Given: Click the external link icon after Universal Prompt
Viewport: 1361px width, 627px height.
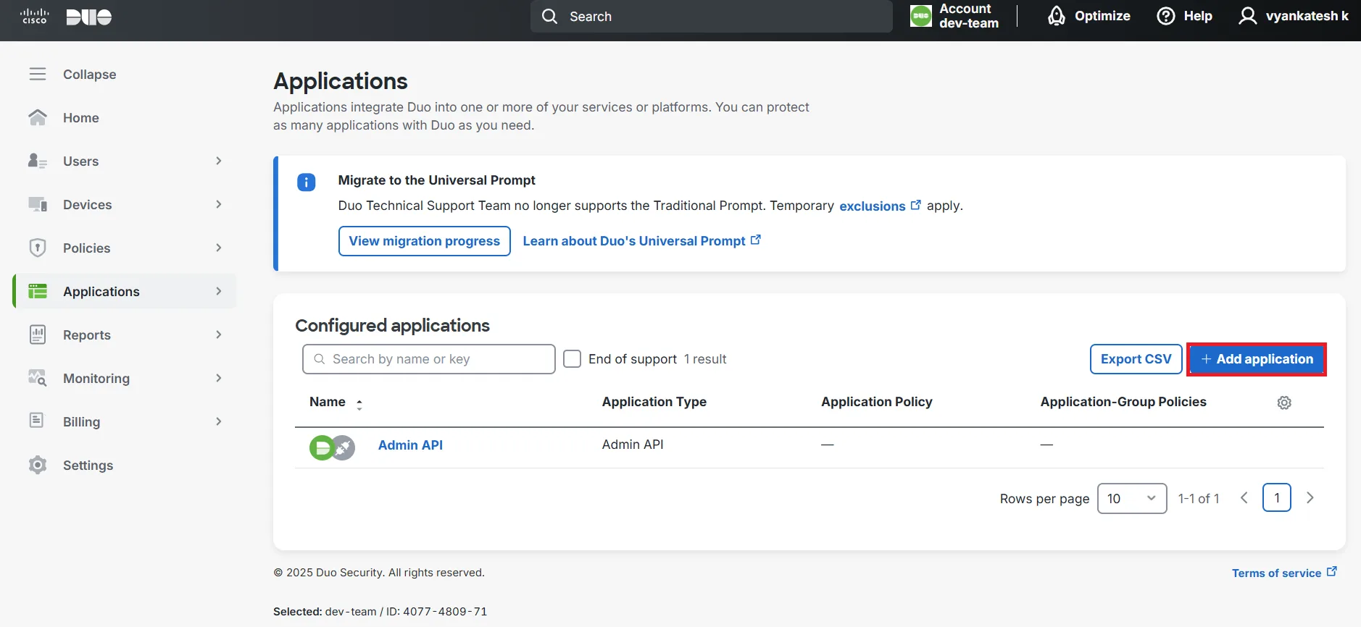Looking at the screenshot, I should click(756, 240).
